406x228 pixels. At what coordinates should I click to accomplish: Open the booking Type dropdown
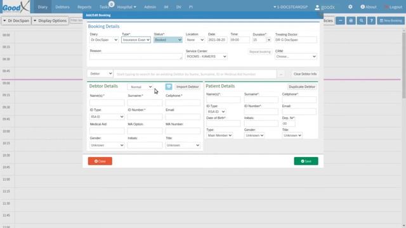(136, 40)
